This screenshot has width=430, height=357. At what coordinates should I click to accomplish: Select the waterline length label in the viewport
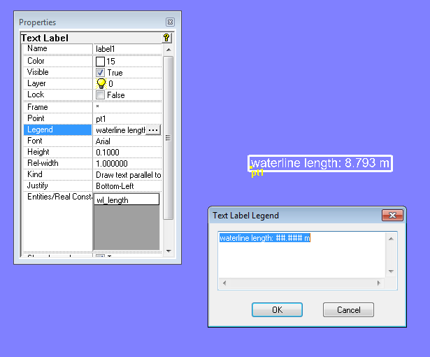(x=320, y=163)
